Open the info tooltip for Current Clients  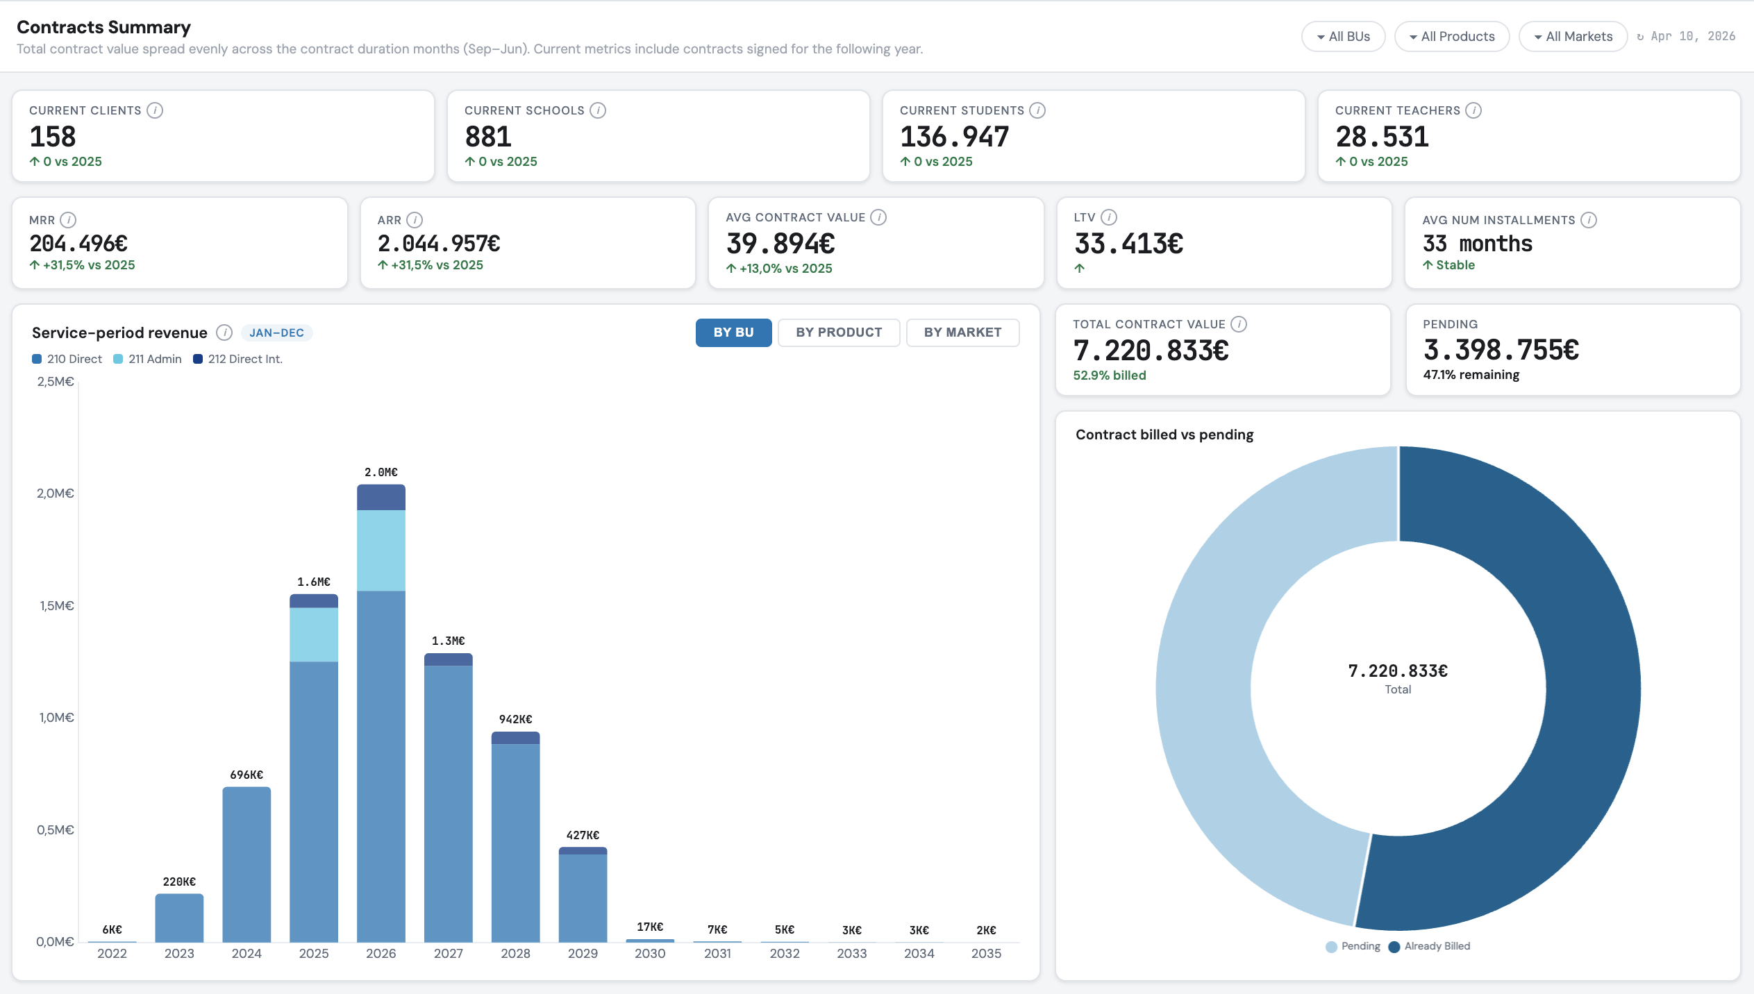click(154, 109)
